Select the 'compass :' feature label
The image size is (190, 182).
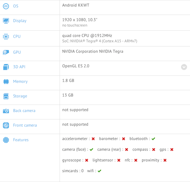tap(141, 150)
